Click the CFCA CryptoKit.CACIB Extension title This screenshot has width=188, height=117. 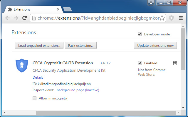click(x=63, y=63)
